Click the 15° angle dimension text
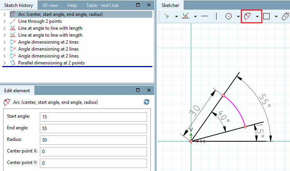290x171 pixels. [260, 131]
